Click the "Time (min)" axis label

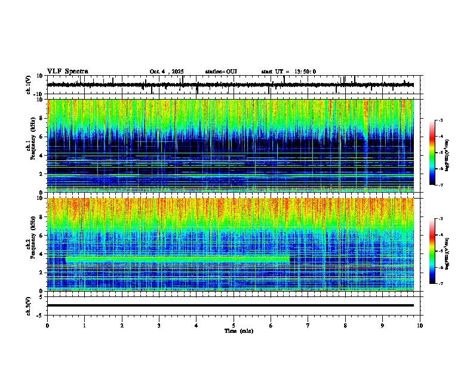239,331
